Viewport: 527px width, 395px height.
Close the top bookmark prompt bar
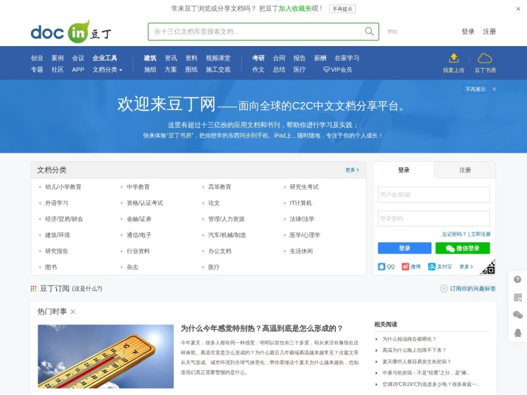518,9
